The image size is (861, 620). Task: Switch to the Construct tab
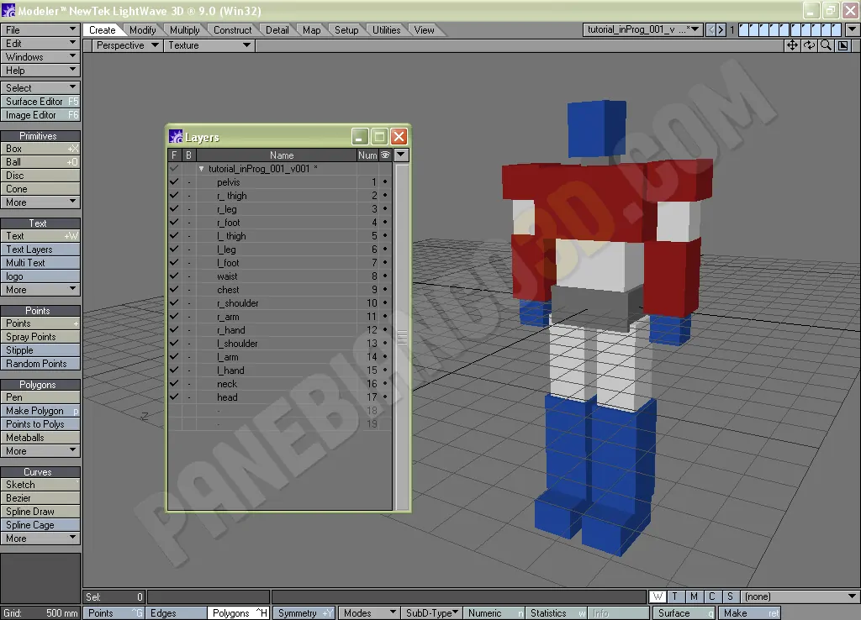[232, 30]
